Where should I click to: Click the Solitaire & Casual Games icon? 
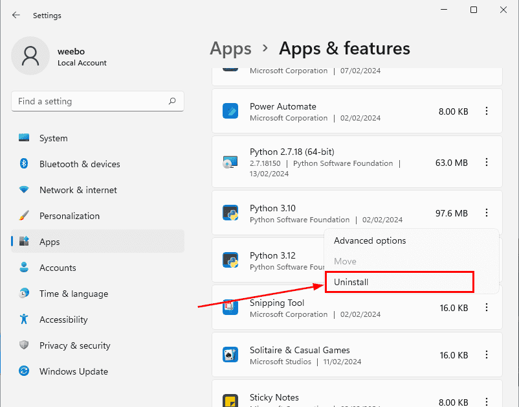(230, 355)
